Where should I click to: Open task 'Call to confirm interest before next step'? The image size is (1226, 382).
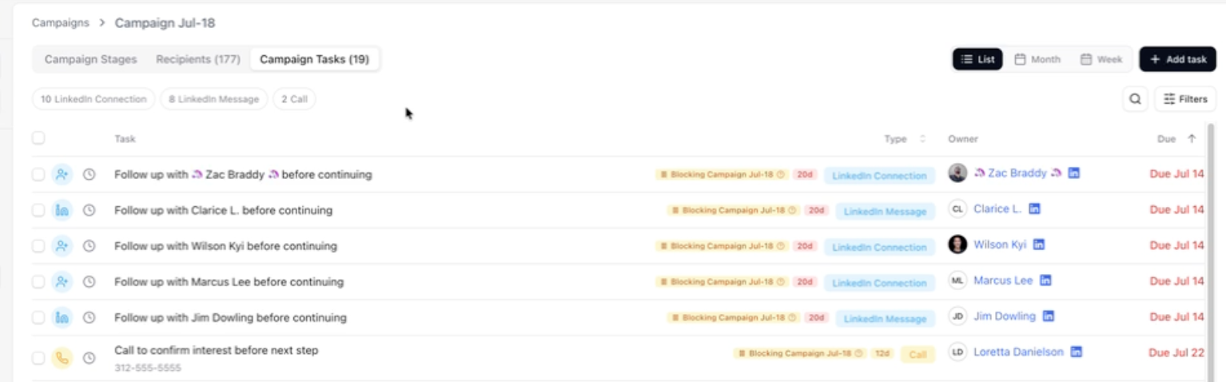216,350
